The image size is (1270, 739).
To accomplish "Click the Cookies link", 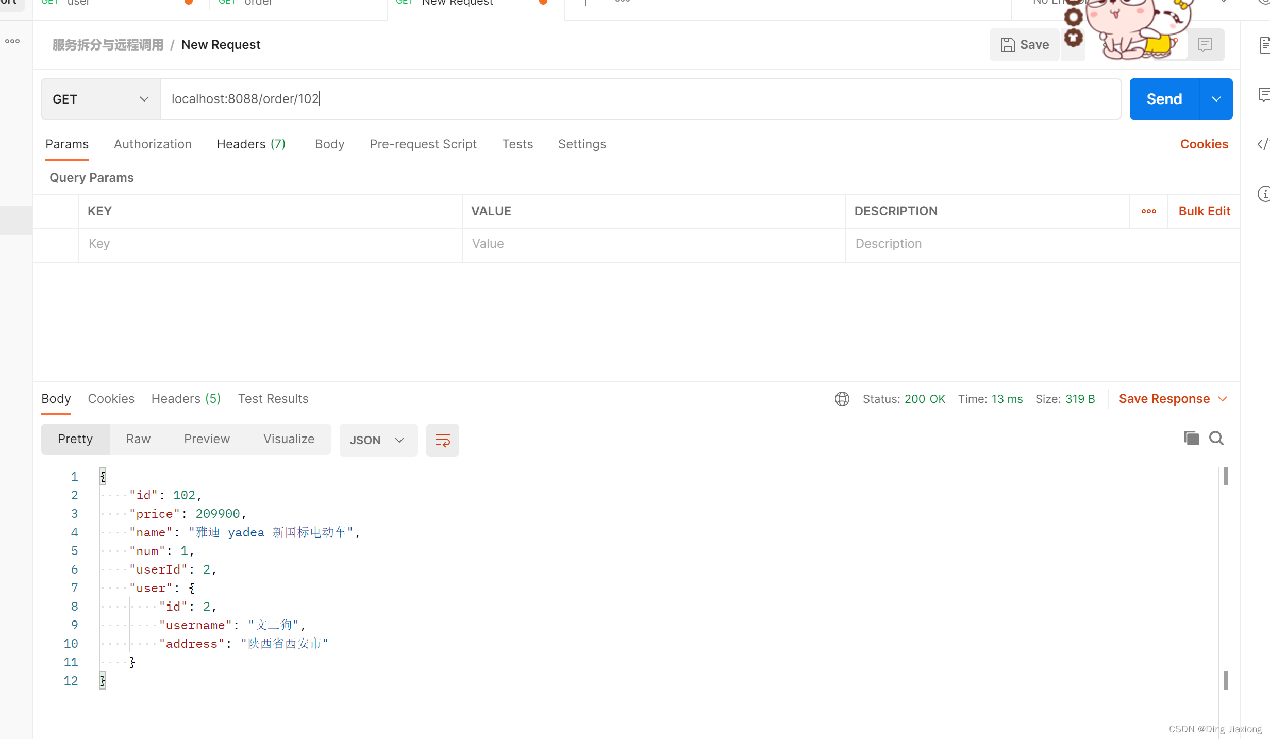I will pos(1204,144).
